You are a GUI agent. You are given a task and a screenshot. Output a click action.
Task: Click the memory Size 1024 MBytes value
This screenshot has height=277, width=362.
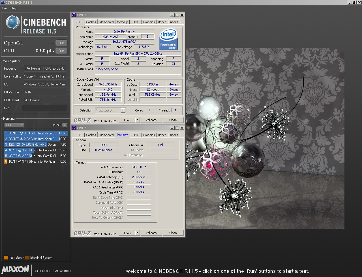pos(104,150)
